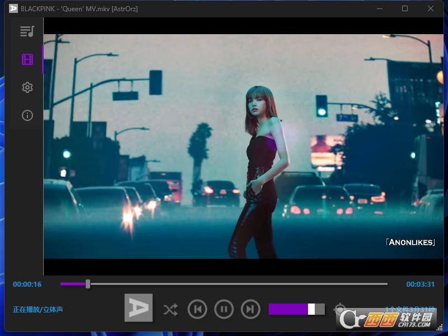The image size is (448, 336).
Task: Adjust the purple volume bar
Action: tap(297, 309)
